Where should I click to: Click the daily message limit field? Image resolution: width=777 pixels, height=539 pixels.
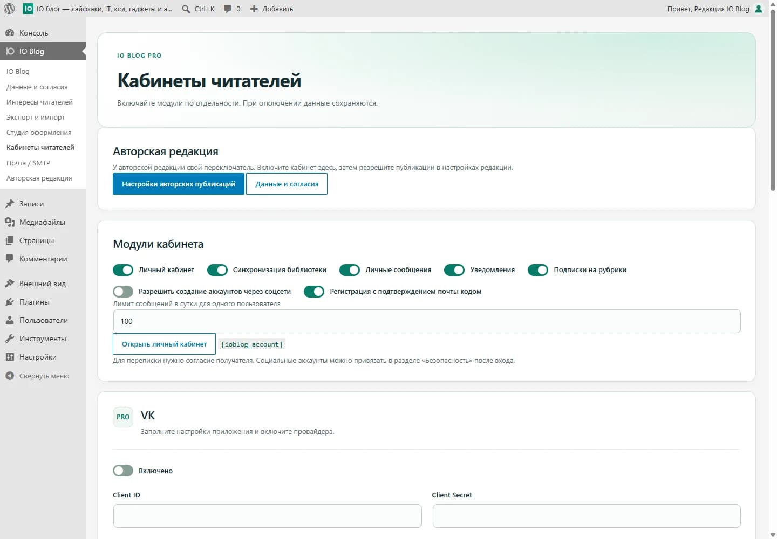427,321
